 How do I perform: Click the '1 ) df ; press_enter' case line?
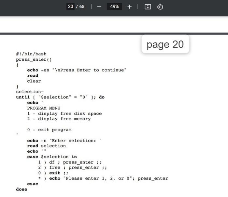point(70,162)
